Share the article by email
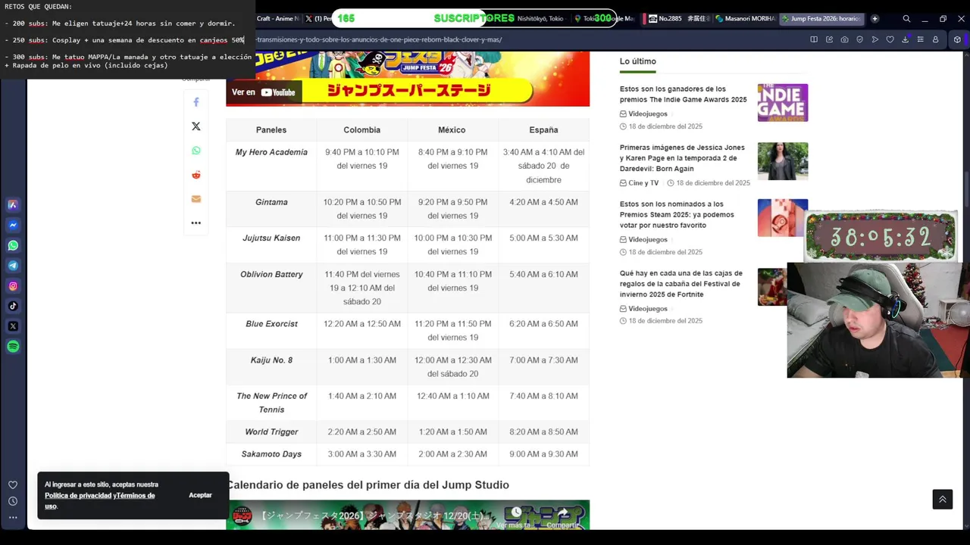This screenshot has height=545, width=970. point(196,199)
